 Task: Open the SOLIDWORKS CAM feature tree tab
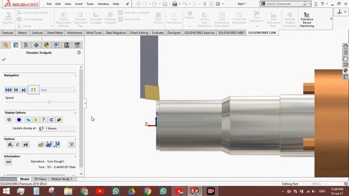[x=57, y=45]
